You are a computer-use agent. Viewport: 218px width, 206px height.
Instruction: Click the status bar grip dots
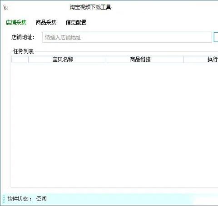pos(4,199)
